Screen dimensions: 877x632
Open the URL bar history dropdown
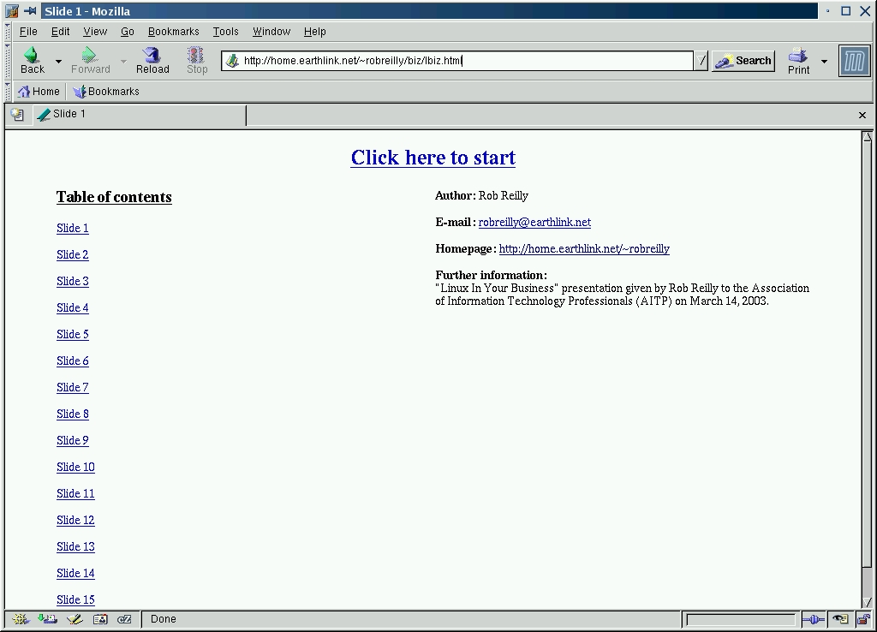[701, 61]
